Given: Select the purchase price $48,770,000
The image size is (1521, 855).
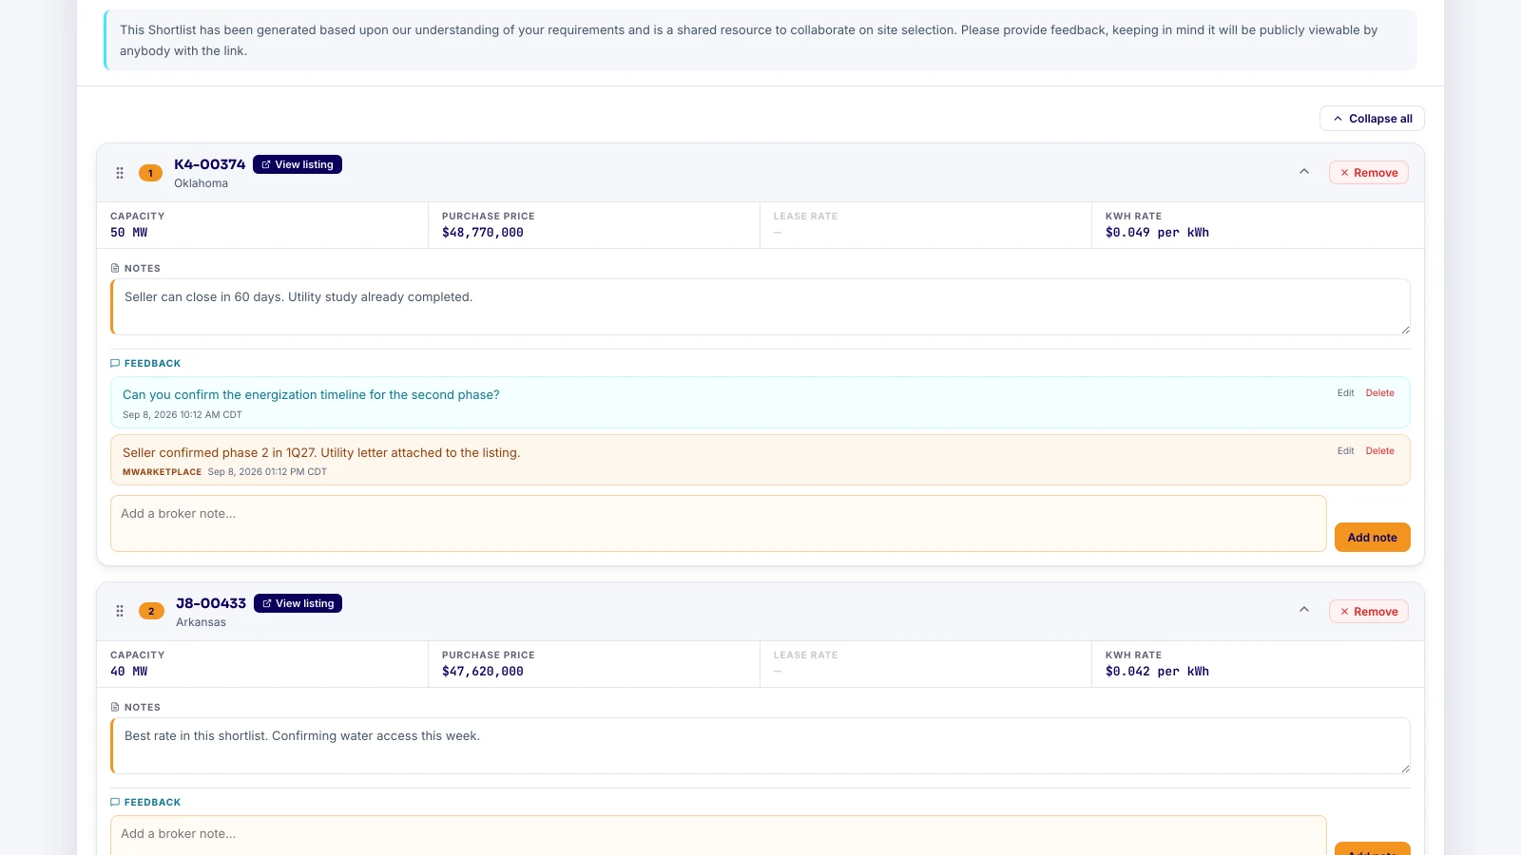Looking at the screenshot, I should [x=483, y=233].
